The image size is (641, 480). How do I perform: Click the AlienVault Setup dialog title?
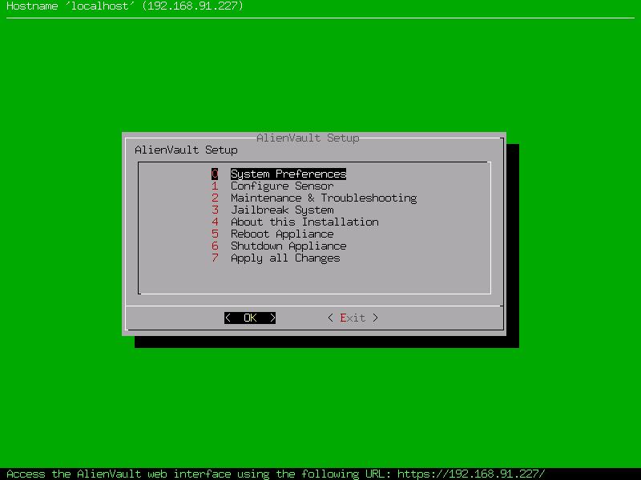[x=308, y=138]
